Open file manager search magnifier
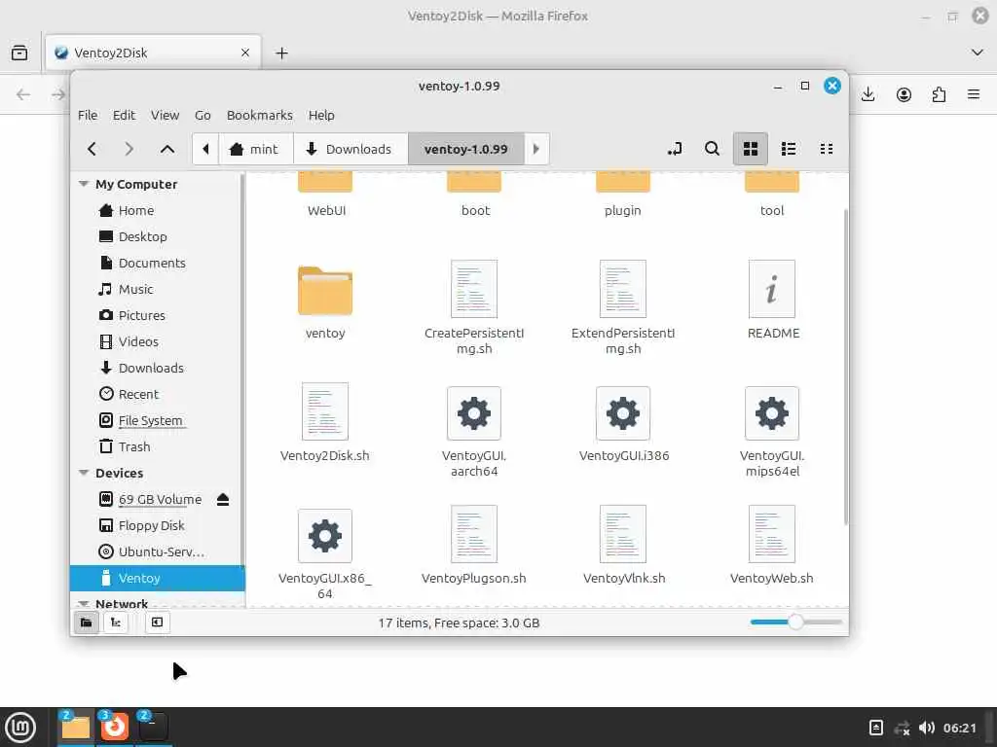 712,149
